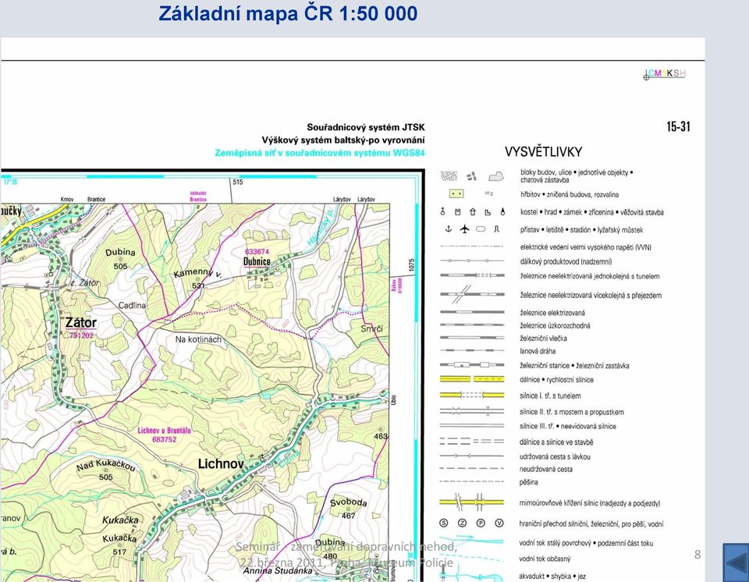
Task: Click the 'Smrčí' label on map
Action: click(371, 328)
